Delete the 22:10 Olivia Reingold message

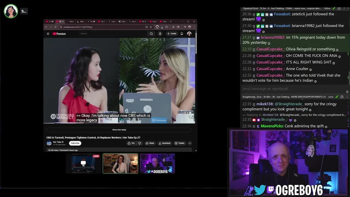pyautogui.click(x=254, y=49)
